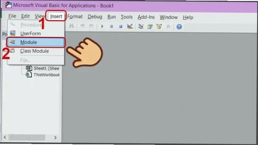Click the UserForm menu icon

pyautogui.click(x=12, y=33)
